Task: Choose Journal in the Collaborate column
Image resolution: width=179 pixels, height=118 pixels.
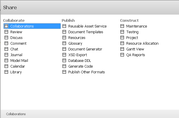Action: (16, 55)
